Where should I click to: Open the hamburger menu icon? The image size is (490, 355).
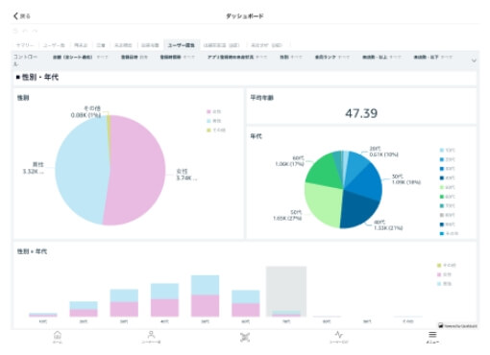[432, 338]
